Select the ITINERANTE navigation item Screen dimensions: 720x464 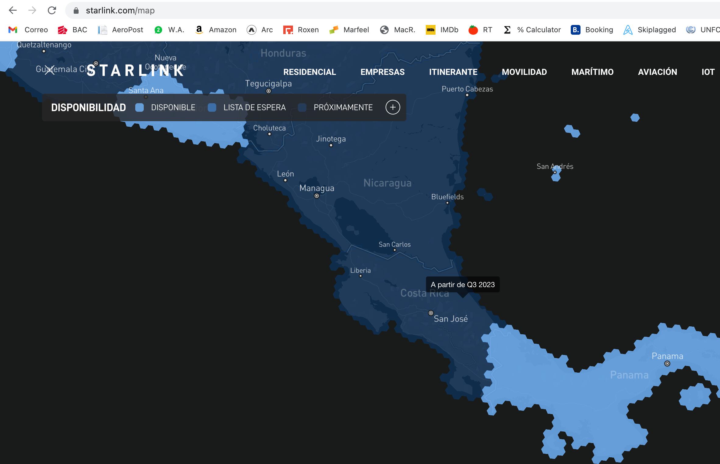coord(453,72)
